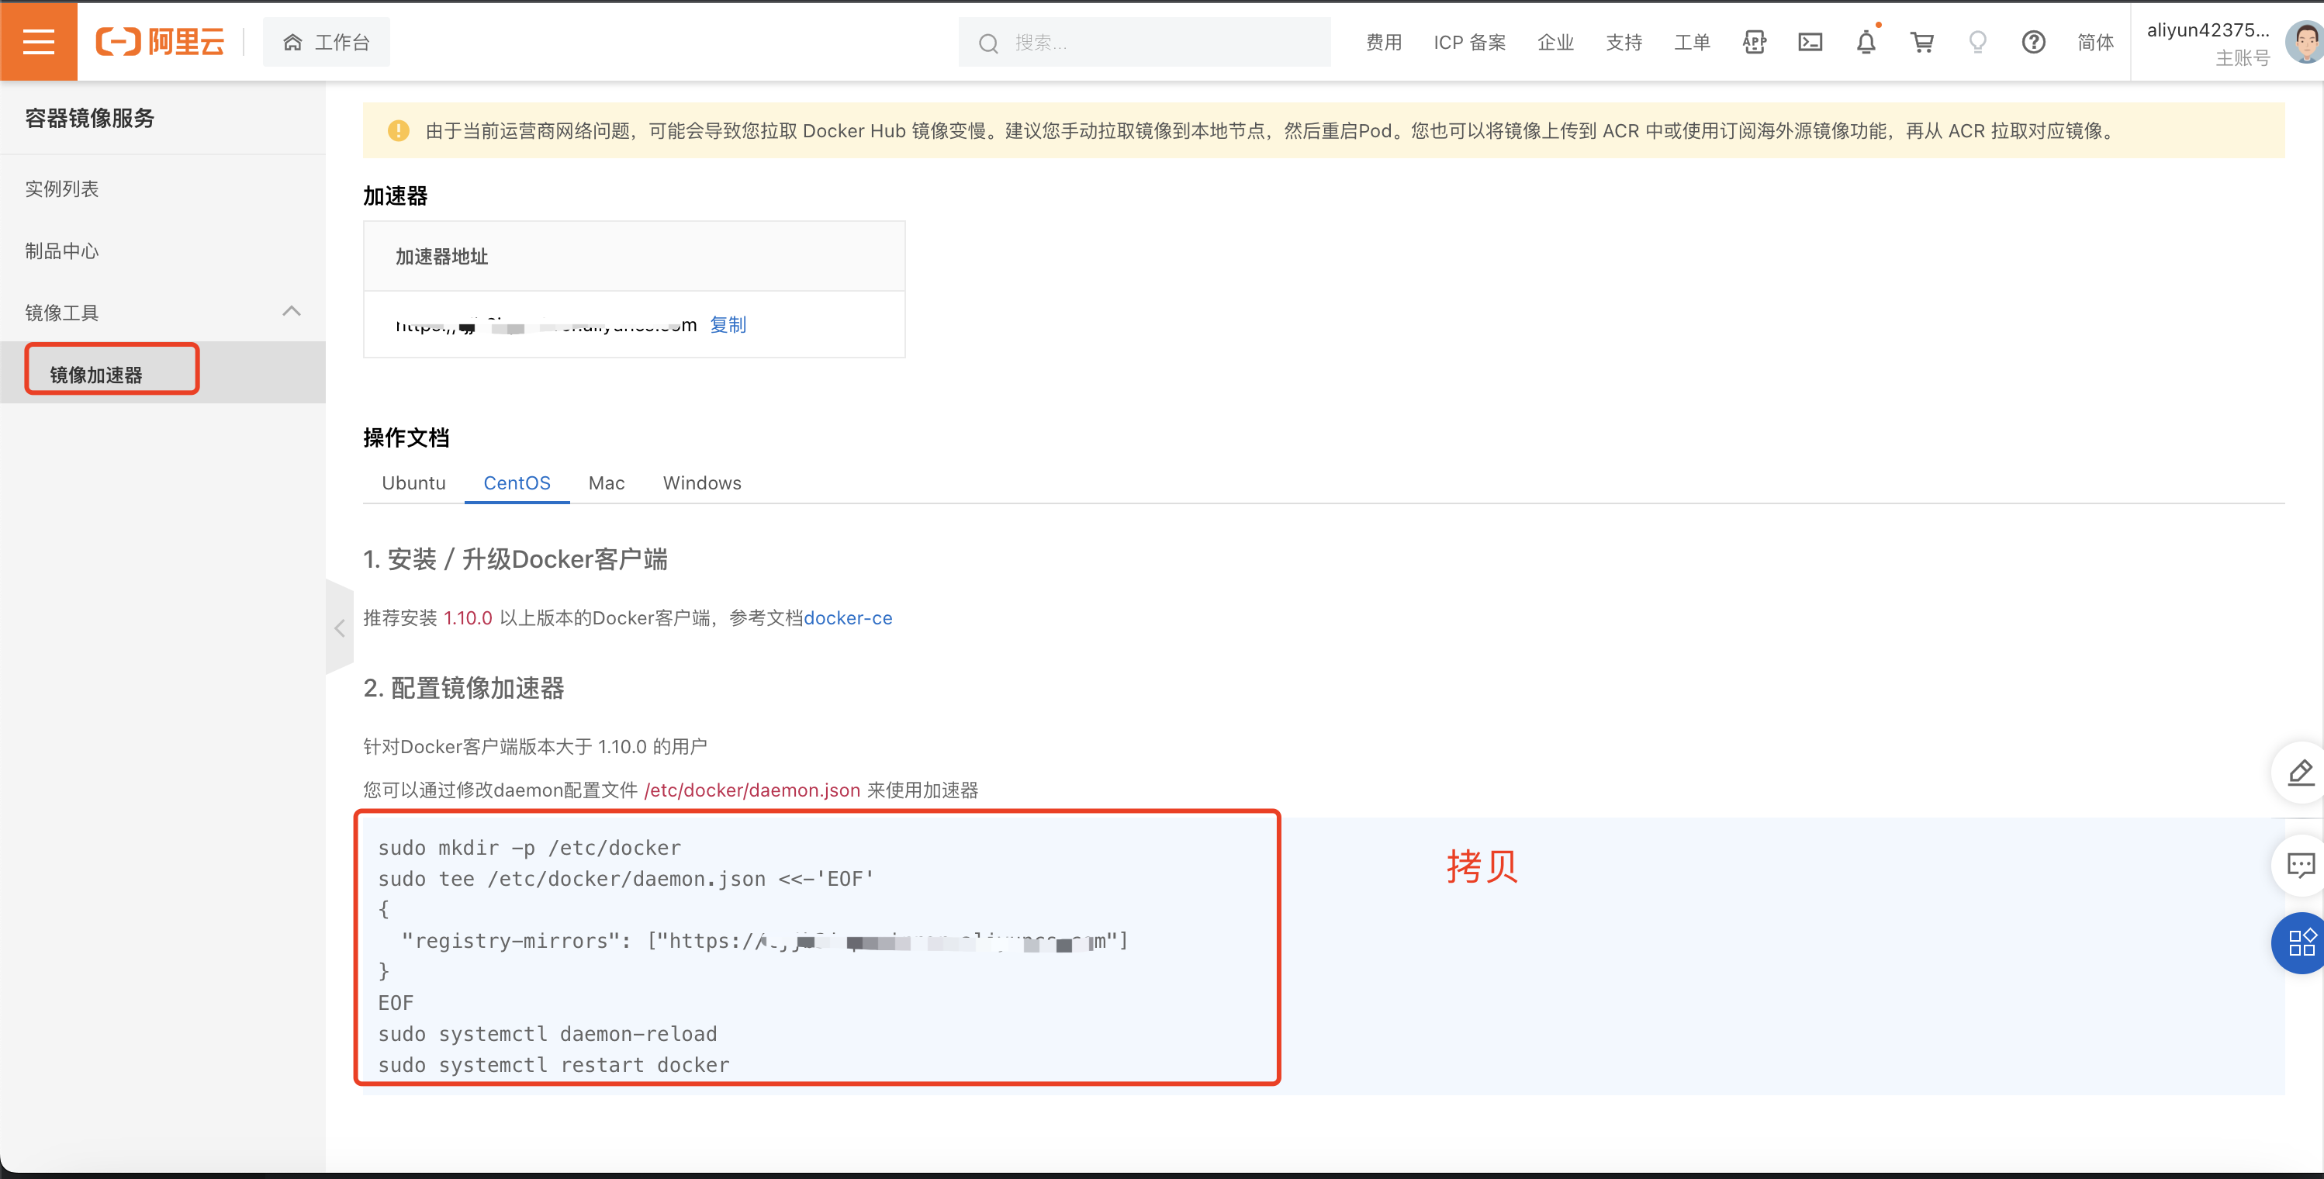Collapse the left sidebar with the arrow
This screenshot has height=1179, width=2324.
tap(339, 627)
